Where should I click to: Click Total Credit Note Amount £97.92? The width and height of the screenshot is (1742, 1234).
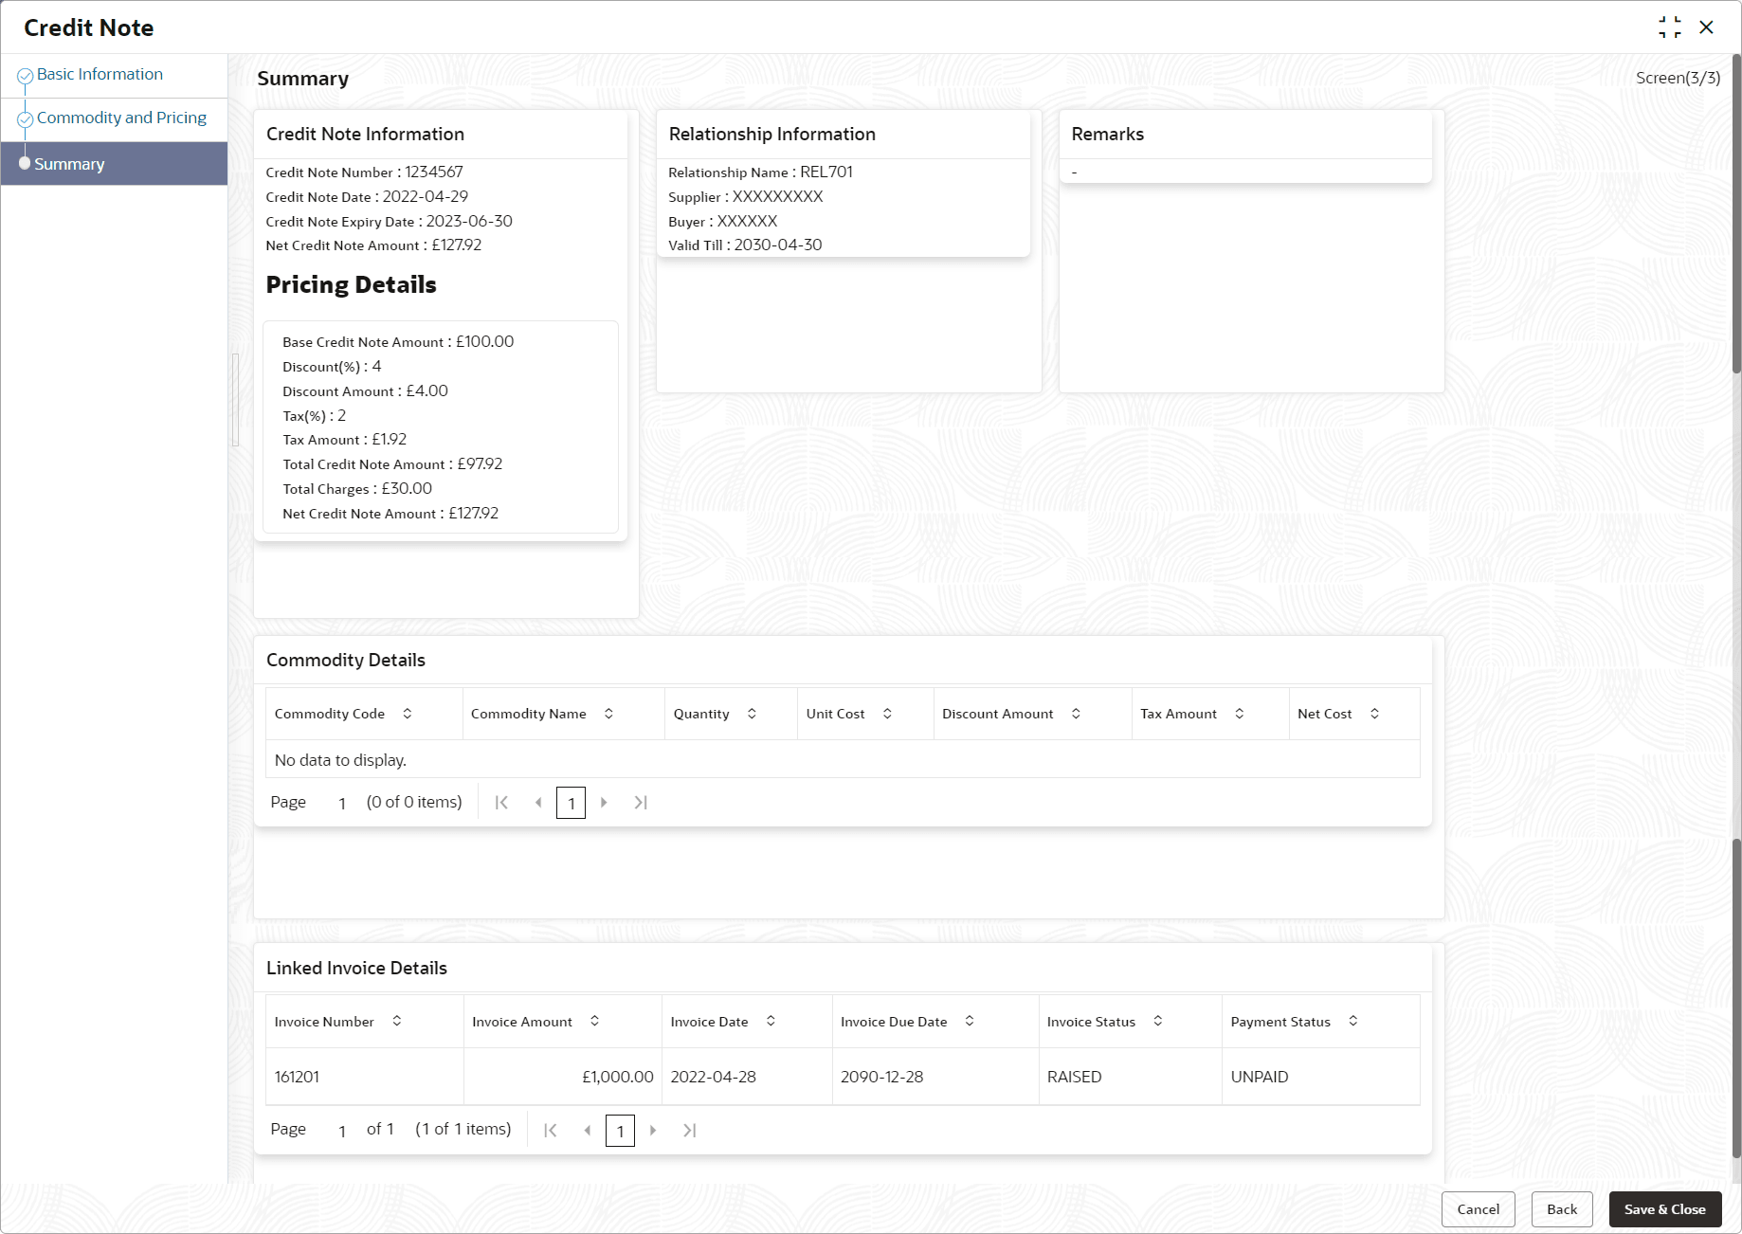pyautogui.click(x=480, y=463)
